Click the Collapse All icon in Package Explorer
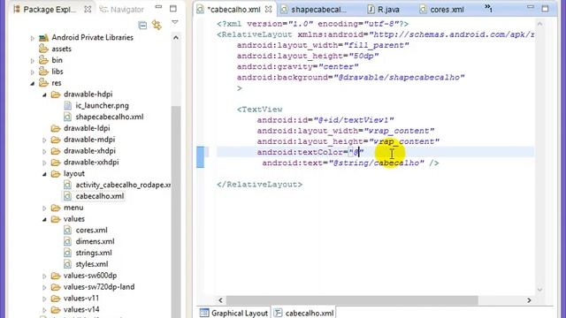Screen dimensions: 566x318 (x=142, y=25)
